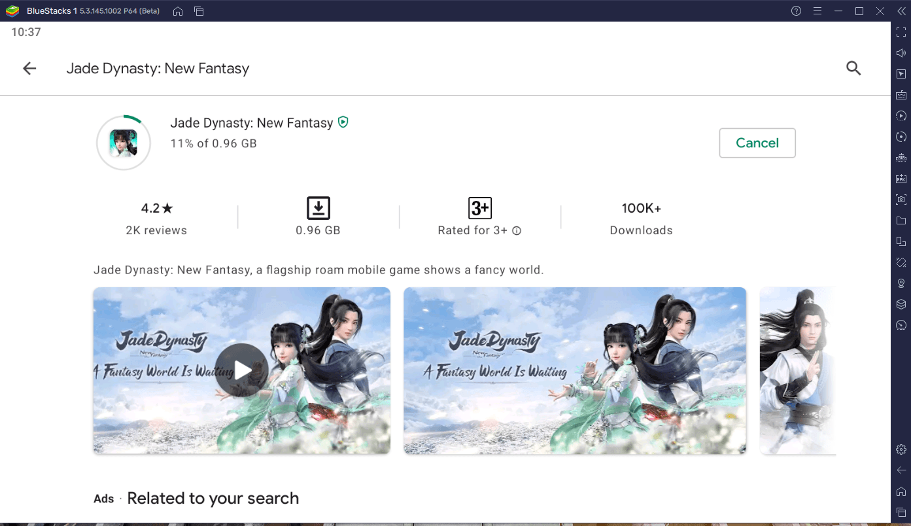Click Related to your search heading
The image size is (911, 526).
pyautogui.click(x=213, y=499)
